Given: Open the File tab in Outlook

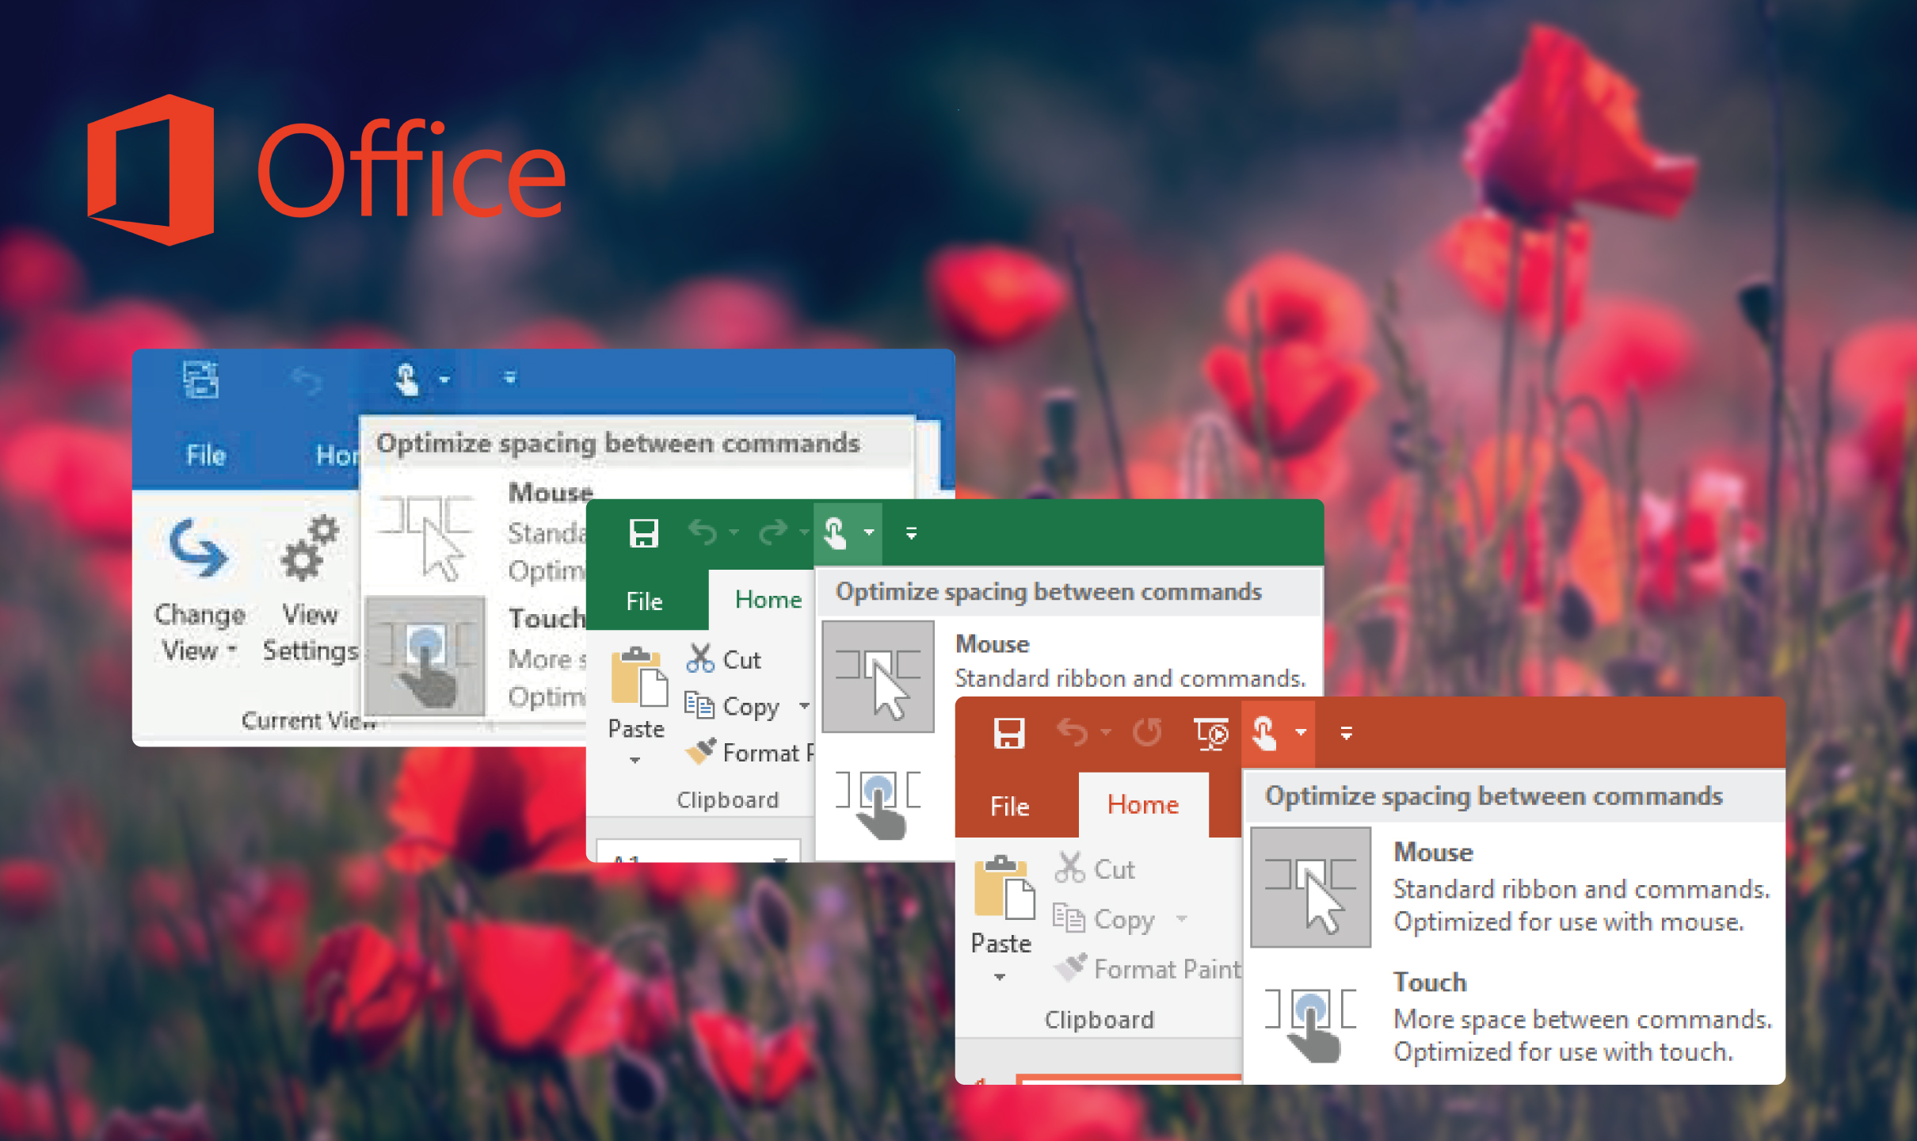Looking at the screenshot, I should pyautogui.click(x=206, y=454).
